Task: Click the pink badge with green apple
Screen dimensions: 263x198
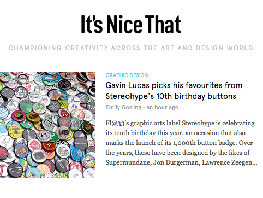Action: coord(19,116)
